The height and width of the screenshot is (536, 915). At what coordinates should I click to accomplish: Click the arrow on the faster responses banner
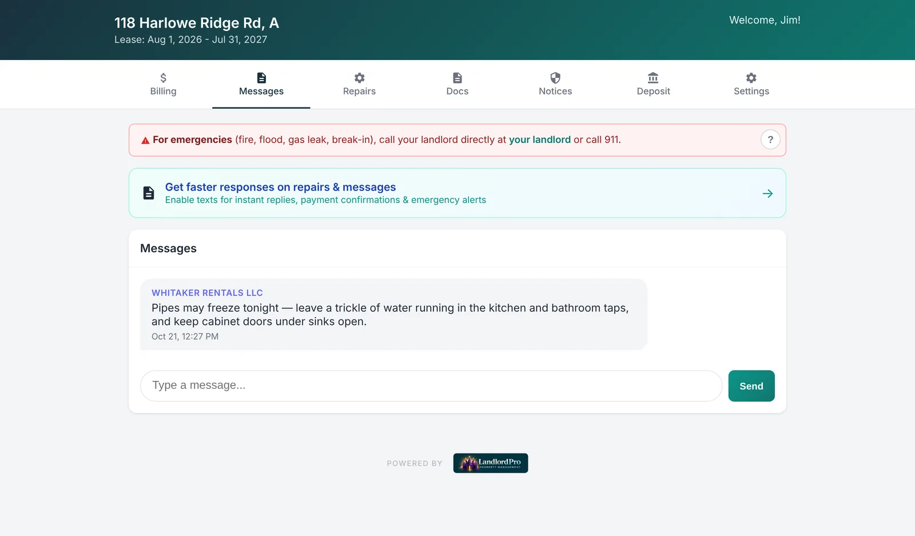pyautogui.click(x=767, y=193)
